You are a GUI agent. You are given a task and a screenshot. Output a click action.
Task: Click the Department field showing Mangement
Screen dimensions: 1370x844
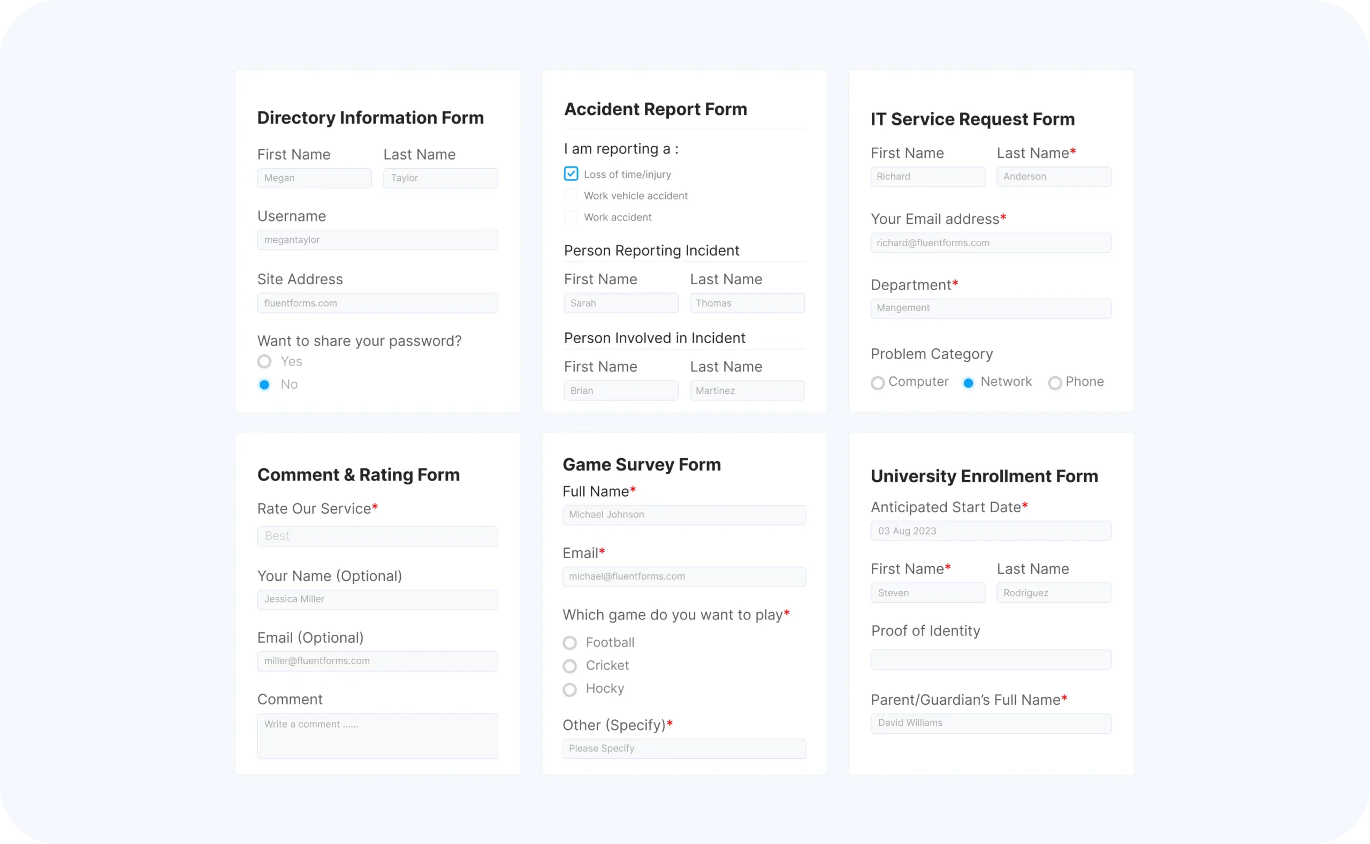(991, 308)
